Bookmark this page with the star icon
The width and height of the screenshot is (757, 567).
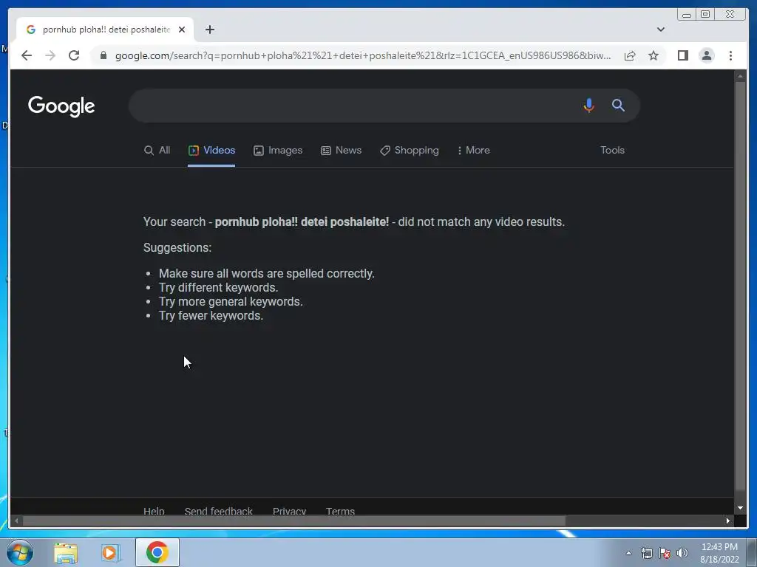(x=654, y=55)
